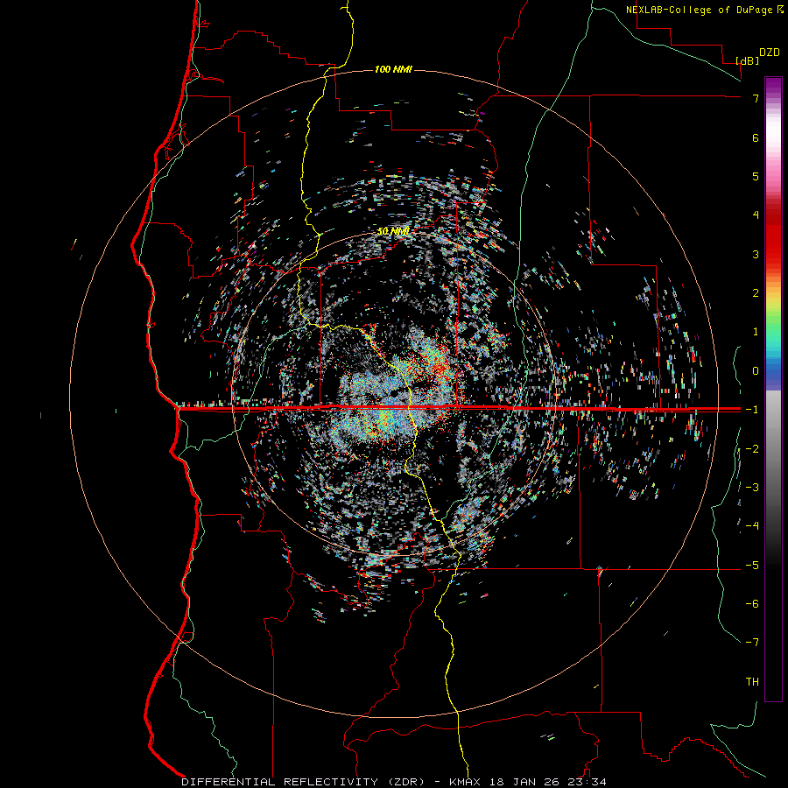The height and width of the screenshot is (788, 788).
Task: Click the value -1 on color scale
Action: pos(752,410)
